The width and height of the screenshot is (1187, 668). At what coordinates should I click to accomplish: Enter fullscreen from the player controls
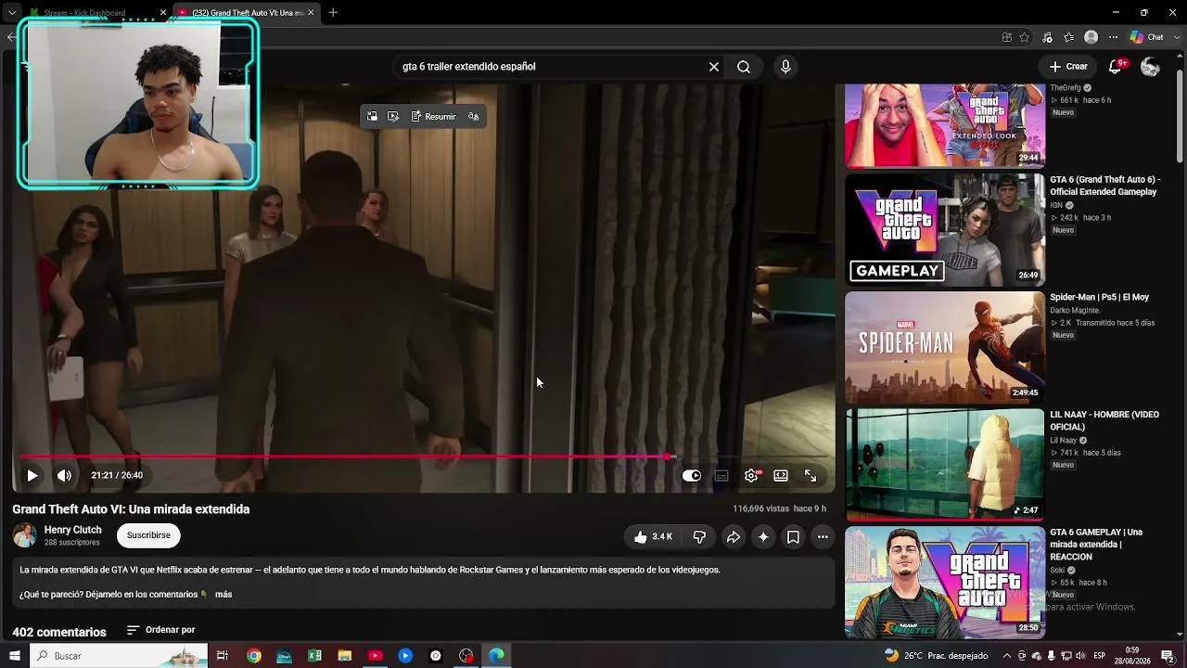click(810, 475)
